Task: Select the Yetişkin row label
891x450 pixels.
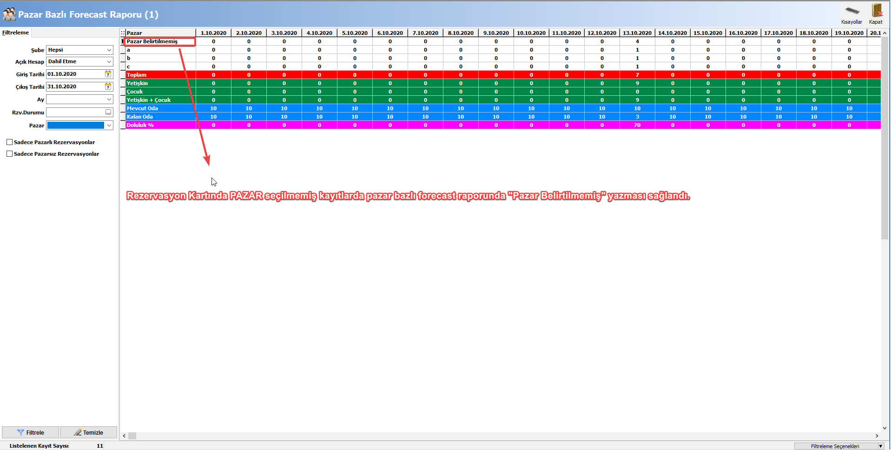Action: [160, 83]
